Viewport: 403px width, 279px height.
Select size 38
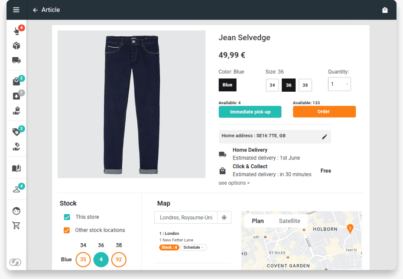tap(305, 85)
